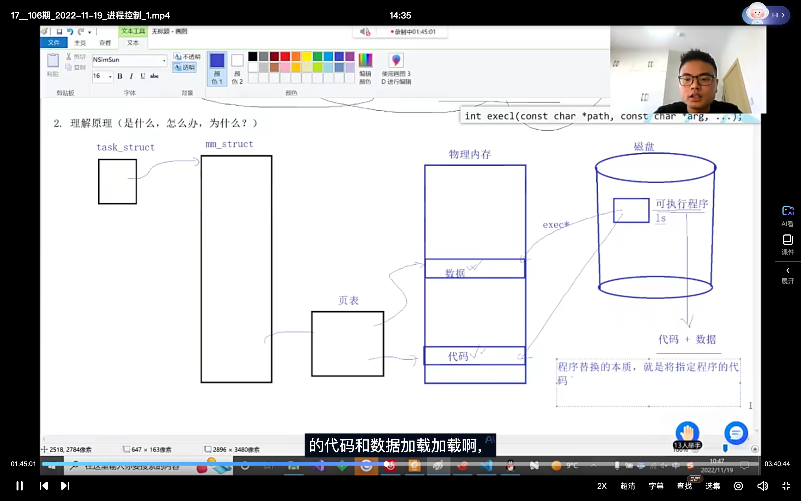Click the undo arrow icon
This screenshot has width=801, height=501.
70,32
